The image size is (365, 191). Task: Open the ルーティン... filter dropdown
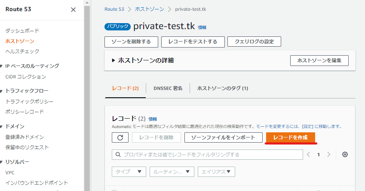tap(172, 172)
